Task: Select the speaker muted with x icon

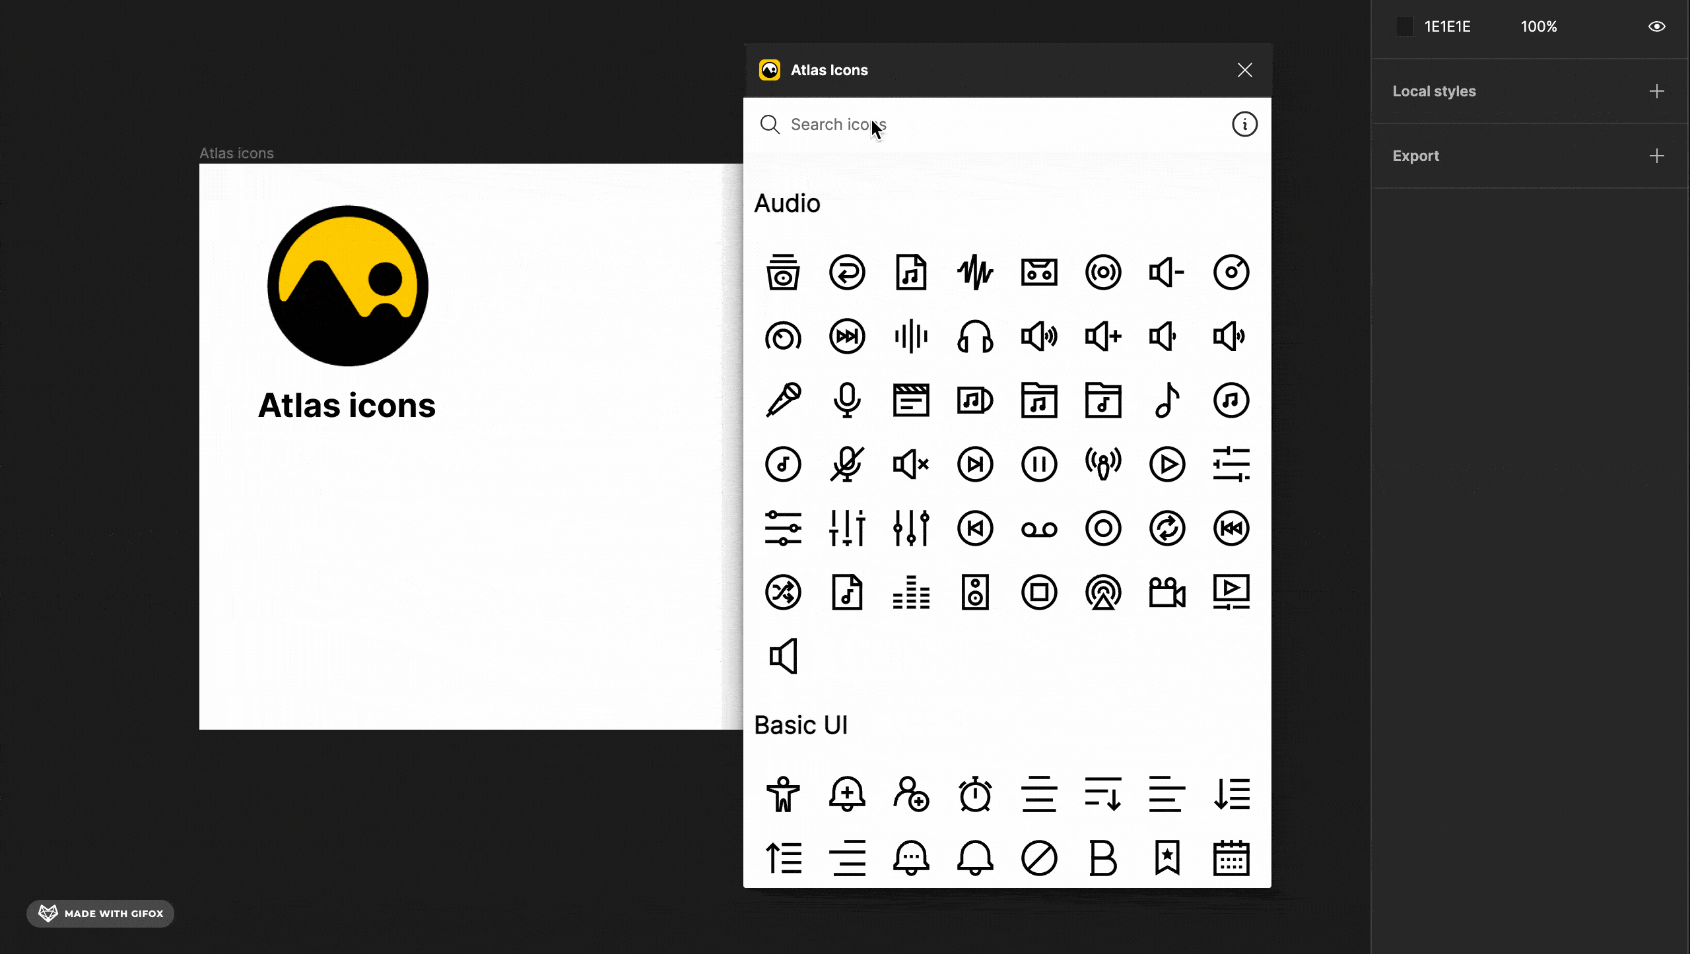Action: click(911, 464)
